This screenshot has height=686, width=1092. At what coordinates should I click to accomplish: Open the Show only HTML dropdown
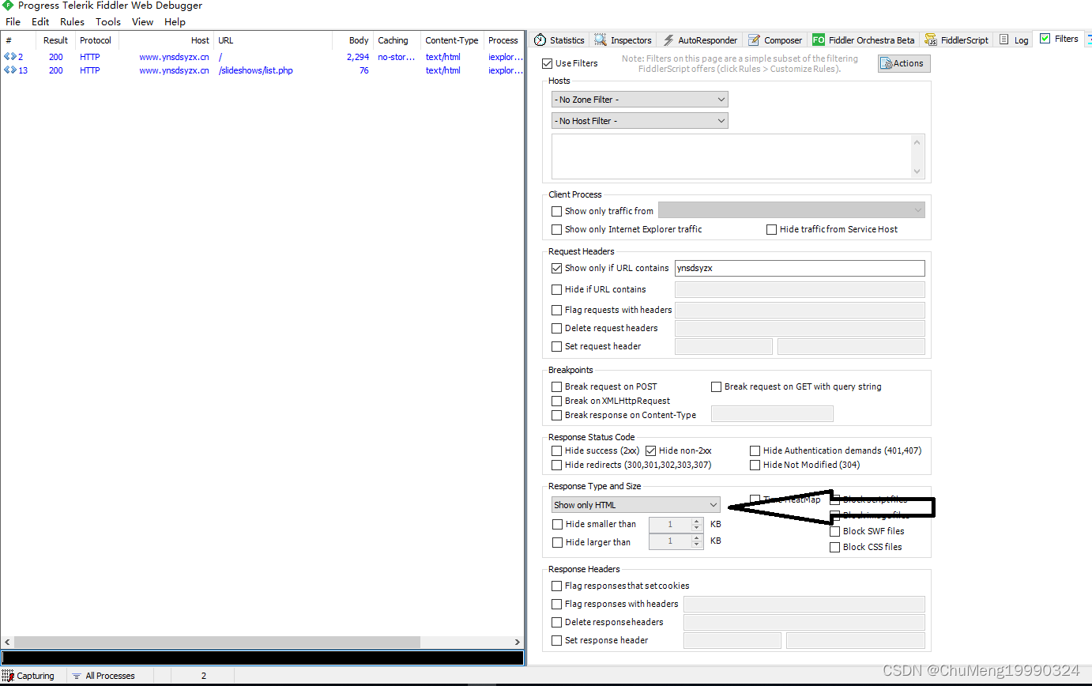(635, 505)
